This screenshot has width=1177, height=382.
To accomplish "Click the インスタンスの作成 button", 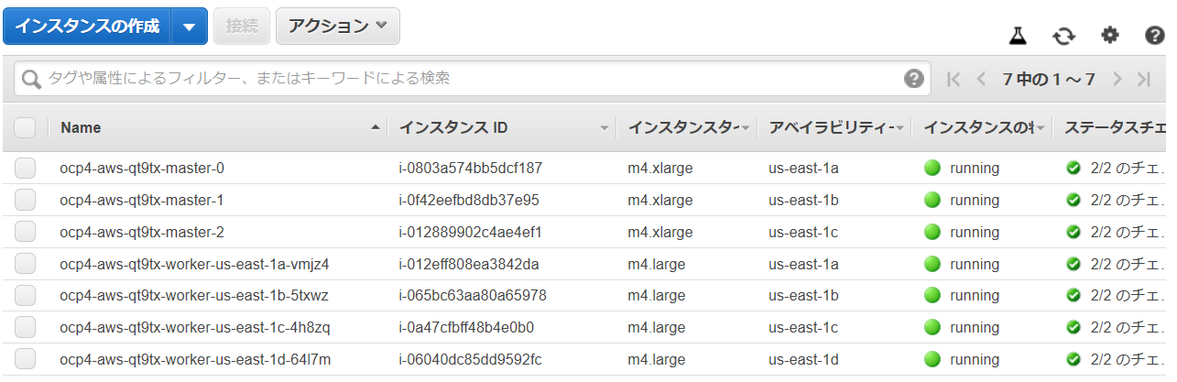I will (87, 27).
